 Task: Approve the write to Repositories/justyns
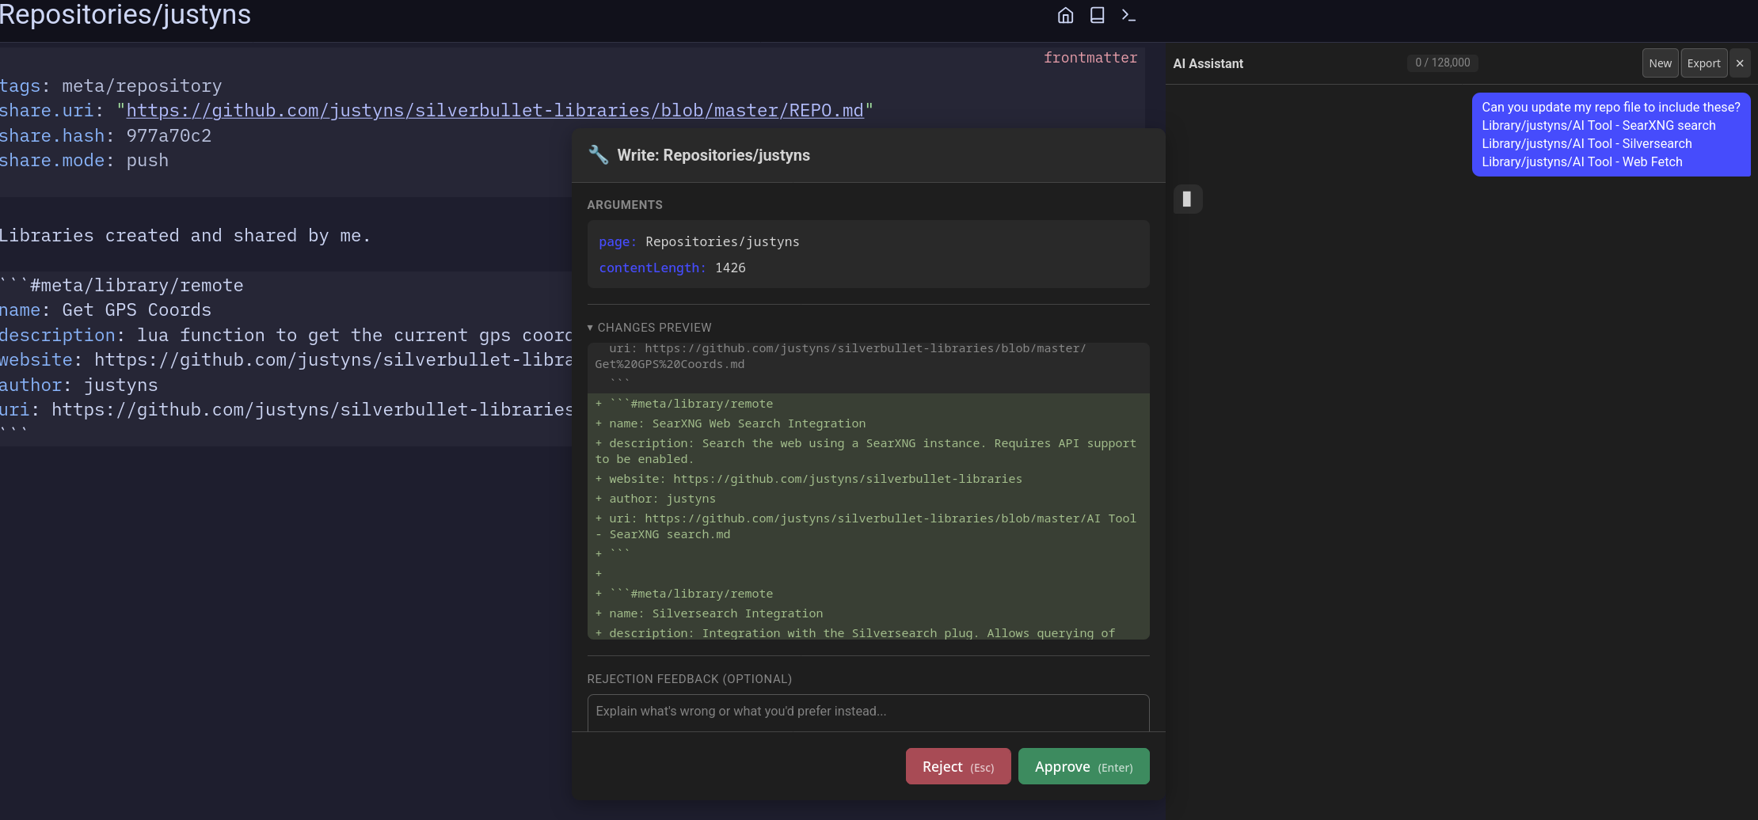click(1083, 766)
